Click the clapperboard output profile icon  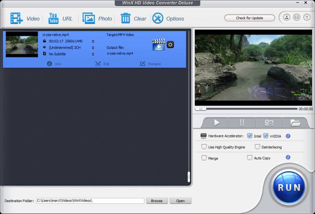tap(158, 44)
